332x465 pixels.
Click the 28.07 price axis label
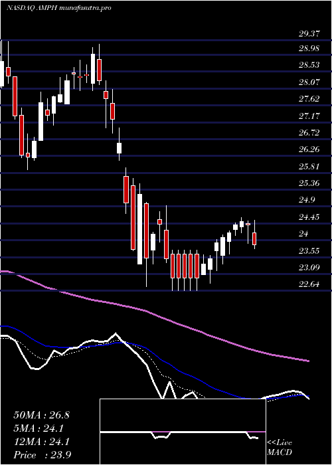309,82
